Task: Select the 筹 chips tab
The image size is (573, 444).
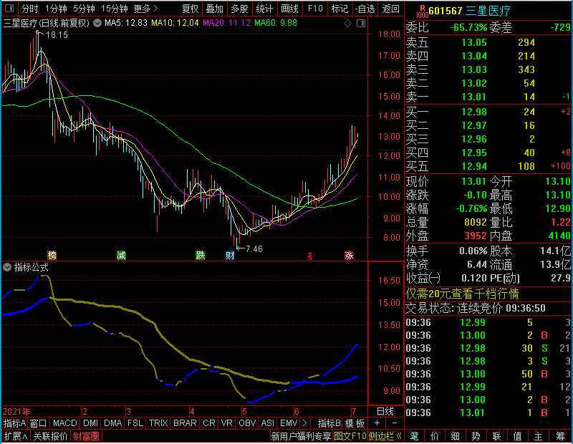Action: 560,436
